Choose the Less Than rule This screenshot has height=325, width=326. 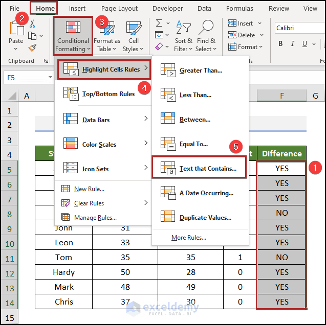click(x=200, y=95)
